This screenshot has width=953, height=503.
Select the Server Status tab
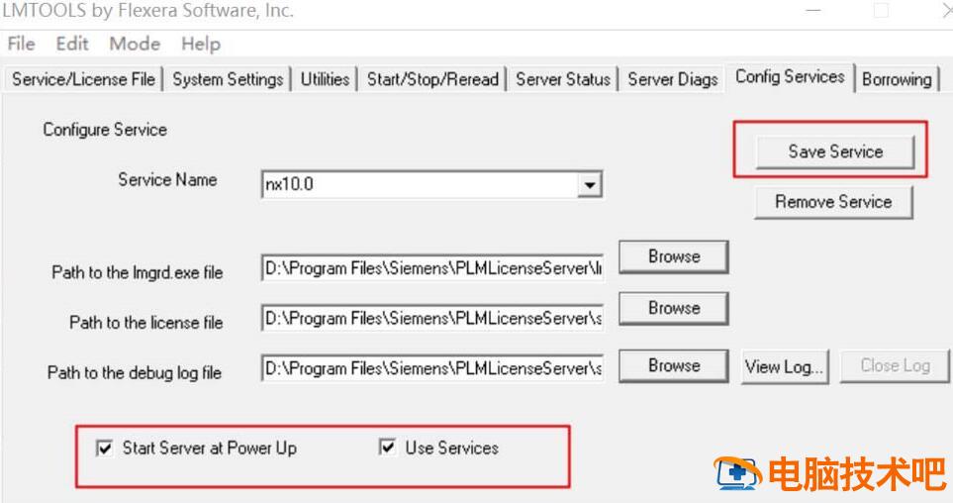tap(563, 79)
